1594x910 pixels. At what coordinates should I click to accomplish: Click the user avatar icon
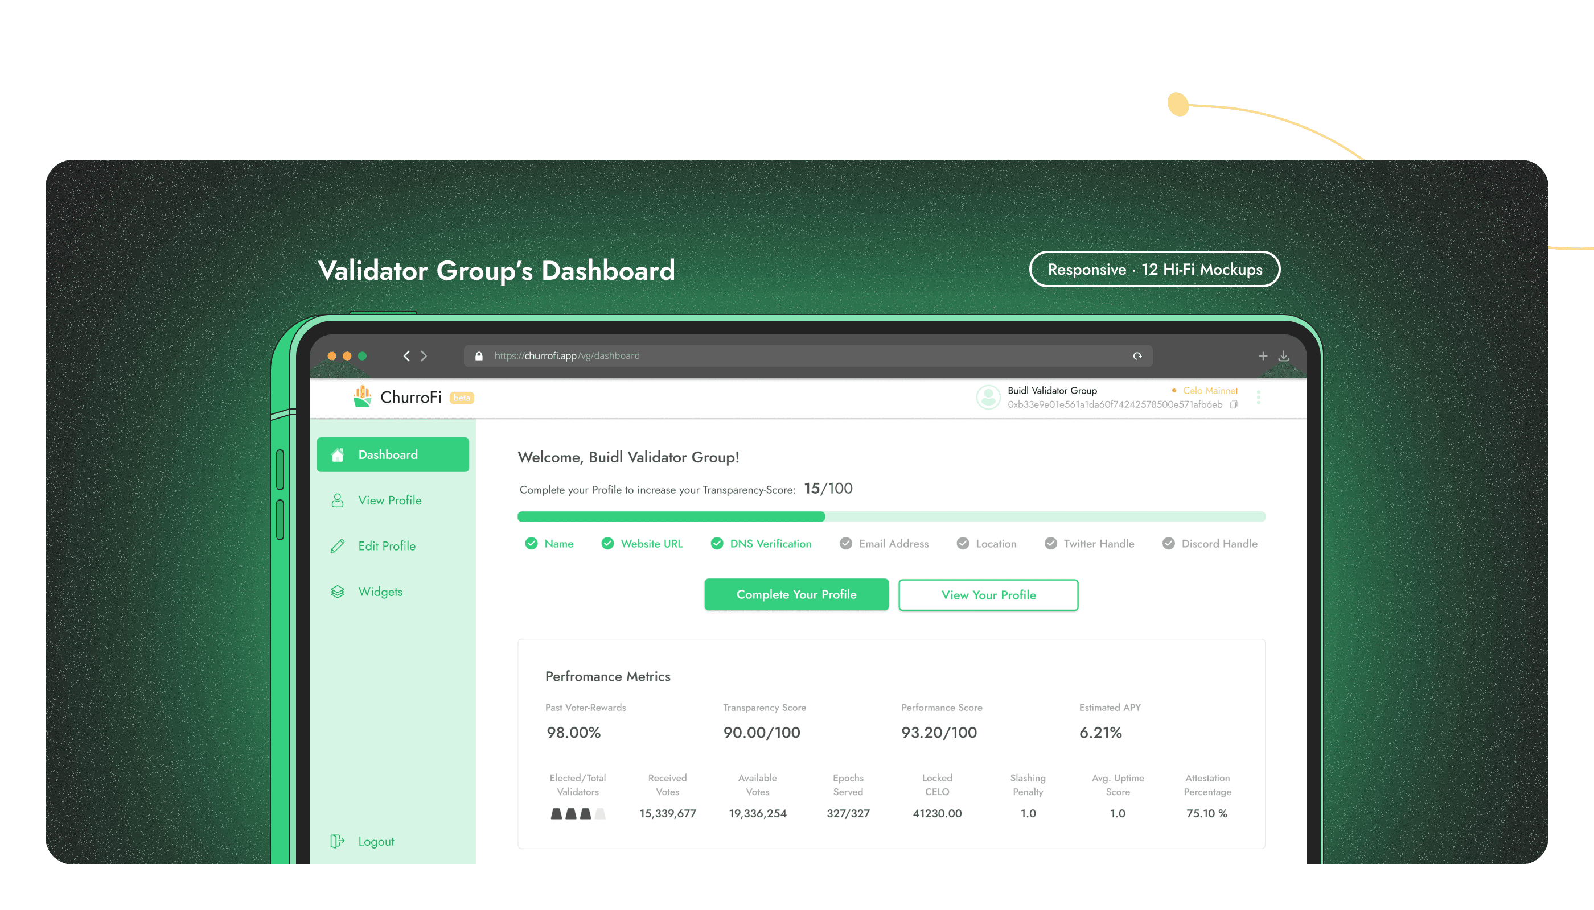click(x=988, y=397)
